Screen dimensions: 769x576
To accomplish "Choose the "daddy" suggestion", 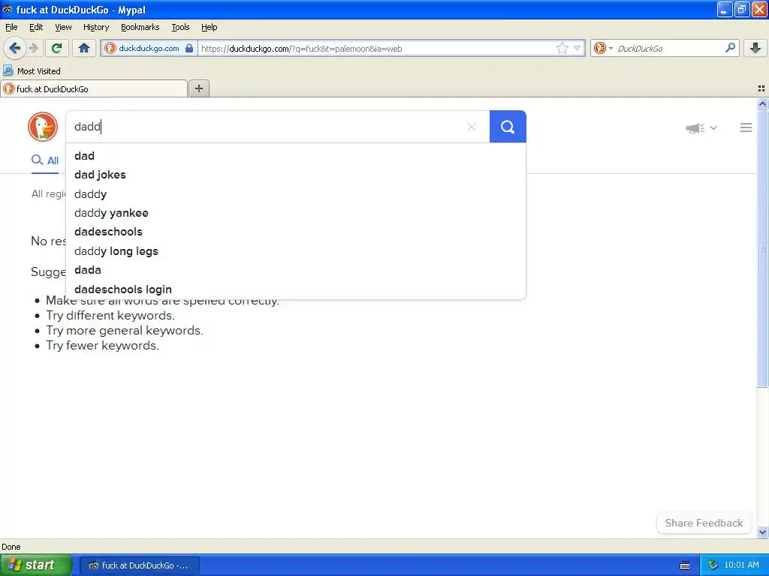I will pyautogui.click(x=296, y=194).
